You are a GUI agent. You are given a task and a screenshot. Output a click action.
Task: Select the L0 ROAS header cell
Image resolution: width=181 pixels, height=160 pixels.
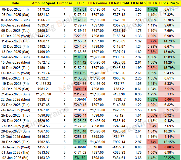click(138, 3)
